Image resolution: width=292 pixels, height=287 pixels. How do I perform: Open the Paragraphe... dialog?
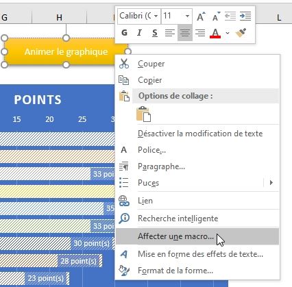(x=197, y=166)
